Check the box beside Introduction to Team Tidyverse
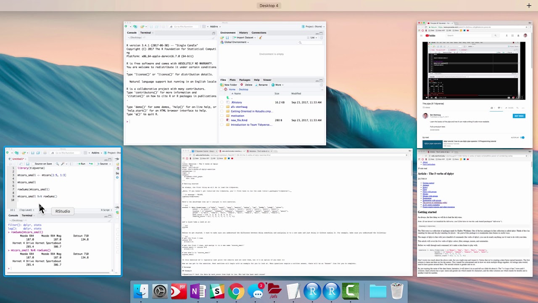The image size is (538, 303). coord(222,125)
